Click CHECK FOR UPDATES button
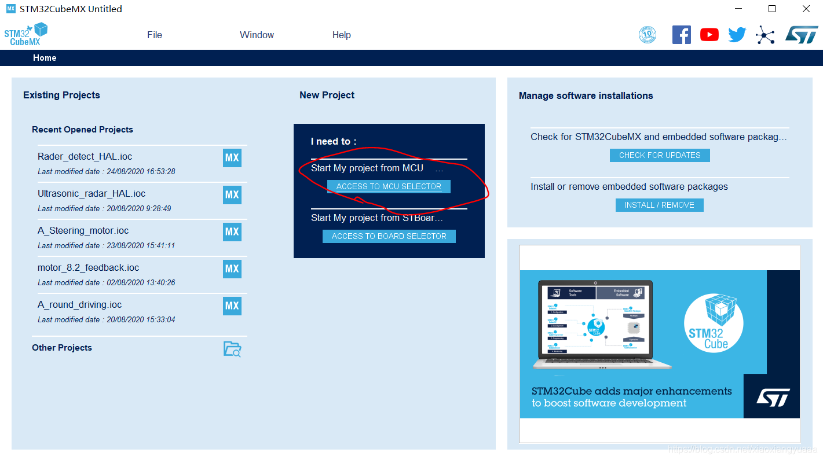 click(660, 155)
